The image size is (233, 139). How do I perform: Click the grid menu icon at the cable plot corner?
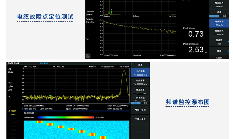88,56
